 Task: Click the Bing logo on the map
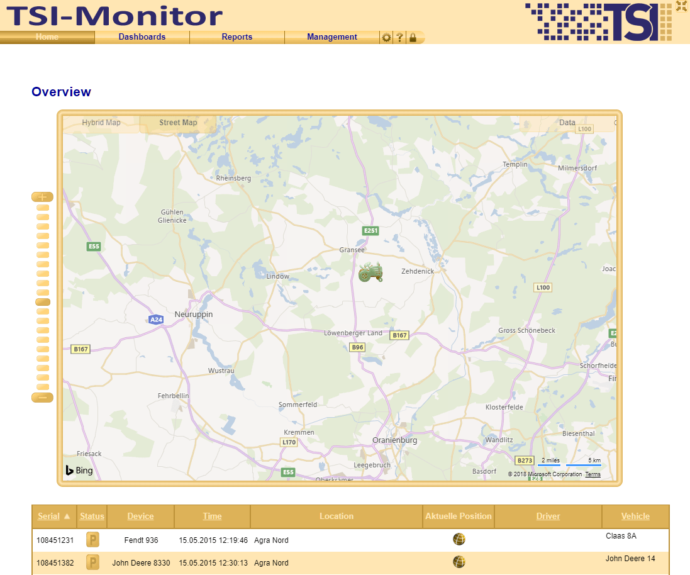pyautogui.click(x=79, y=470)
